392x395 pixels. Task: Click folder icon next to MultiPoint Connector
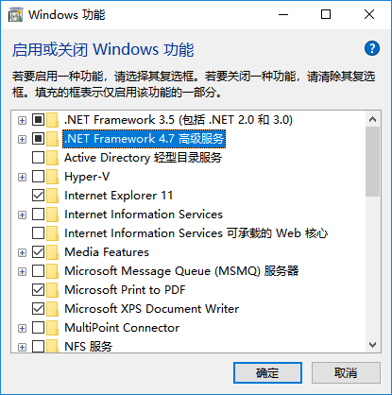point(53,328)
